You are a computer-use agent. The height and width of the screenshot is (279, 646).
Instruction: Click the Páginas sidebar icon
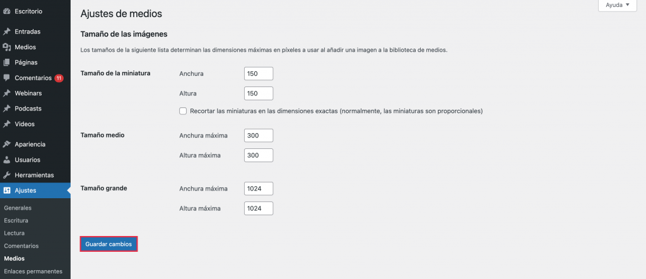point(6,62)
